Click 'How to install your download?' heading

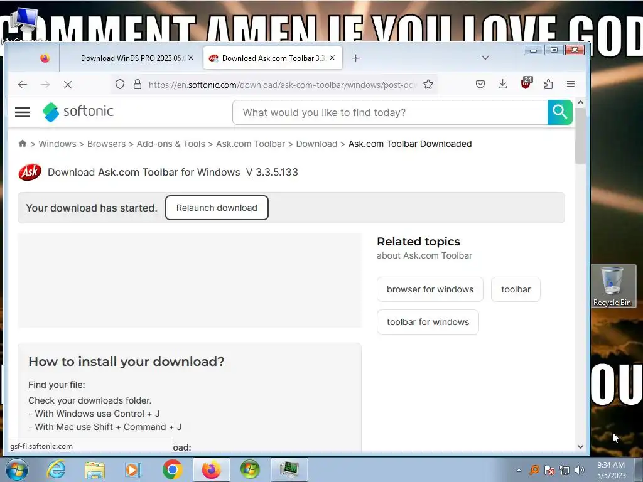tap(126, 361)
